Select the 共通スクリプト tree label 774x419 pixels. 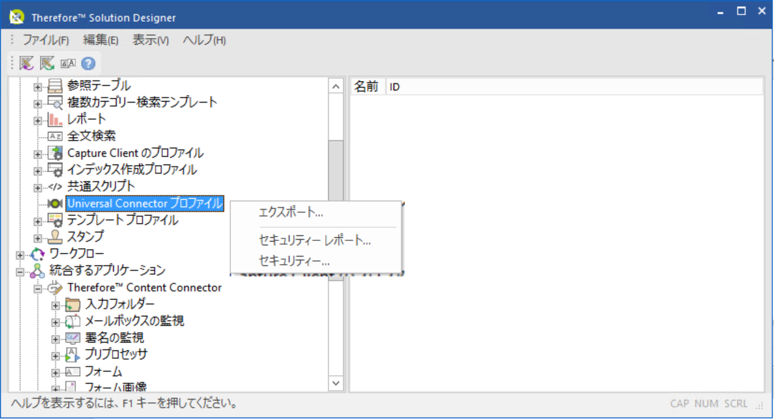click(101, 186)
